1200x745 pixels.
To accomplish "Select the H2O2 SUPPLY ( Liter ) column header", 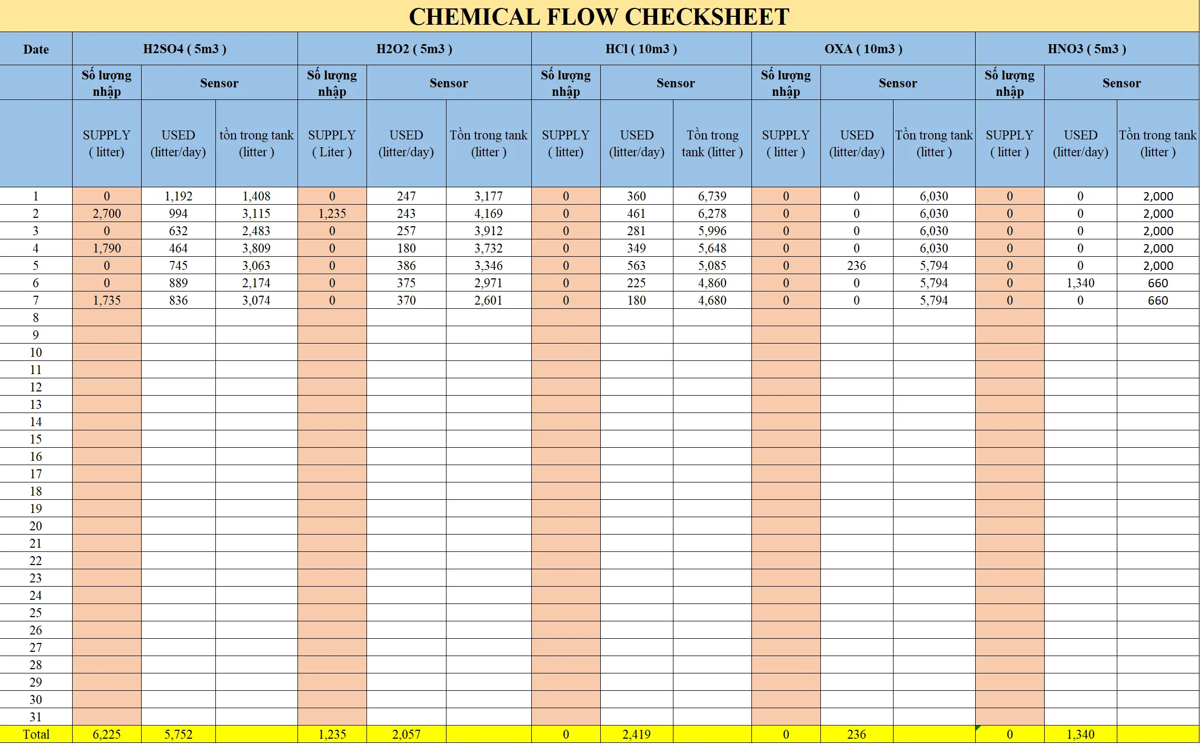I will [x=332, y=143].
